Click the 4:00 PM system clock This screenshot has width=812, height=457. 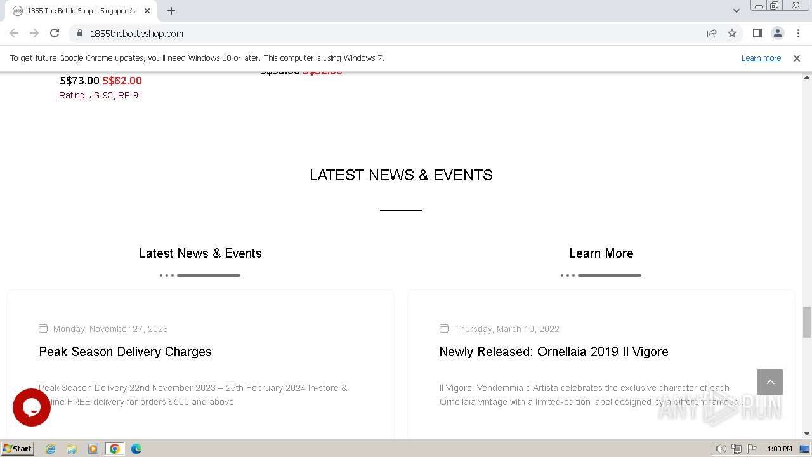tap(779, 449)
